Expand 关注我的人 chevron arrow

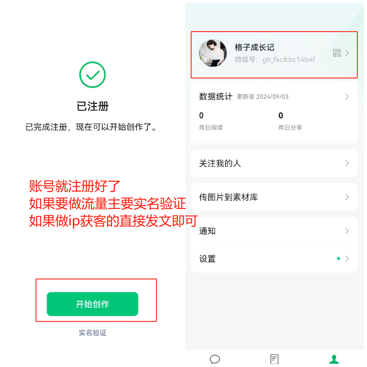click(x=347, y=163)
